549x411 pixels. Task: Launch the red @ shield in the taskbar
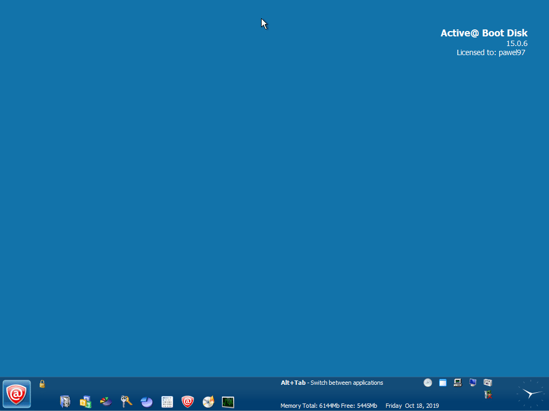[x=188, y=401]
